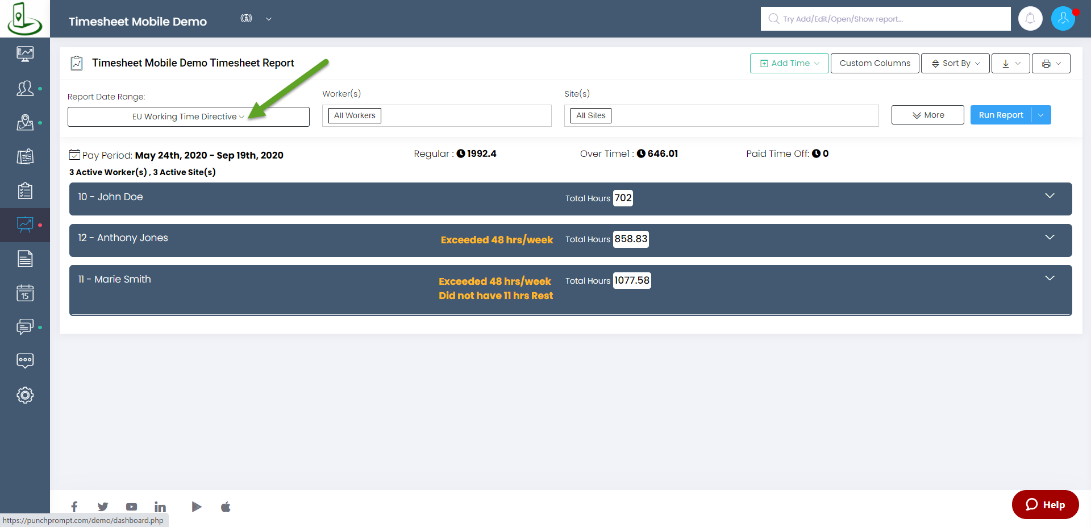Screen dimensions: 1091x527
Task: Click the Run Report button
Action: click(x=1000, y=115)
